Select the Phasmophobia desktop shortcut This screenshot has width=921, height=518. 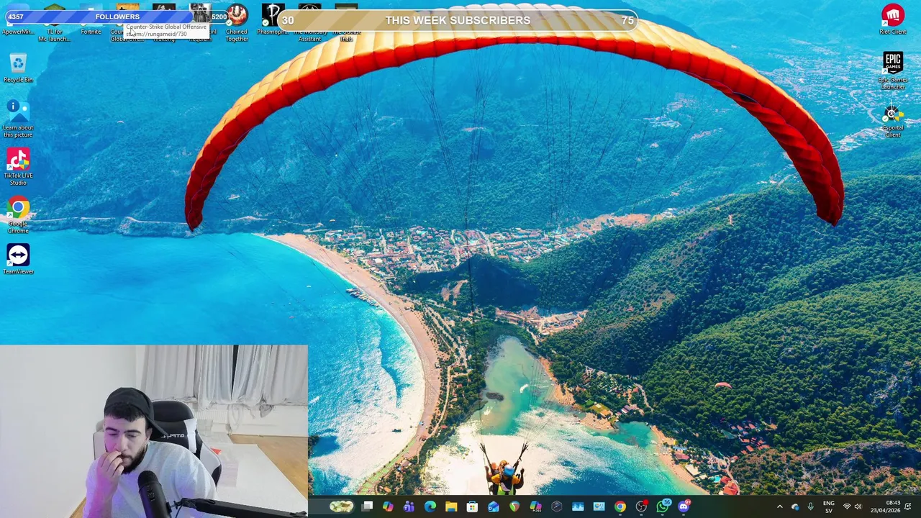[x=273, y=20]
